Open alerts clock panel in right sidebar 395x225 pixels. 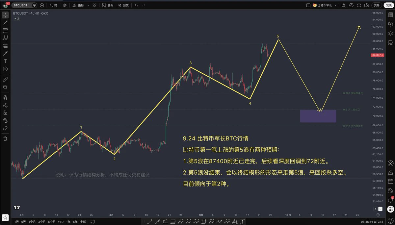tap(390, 24)
